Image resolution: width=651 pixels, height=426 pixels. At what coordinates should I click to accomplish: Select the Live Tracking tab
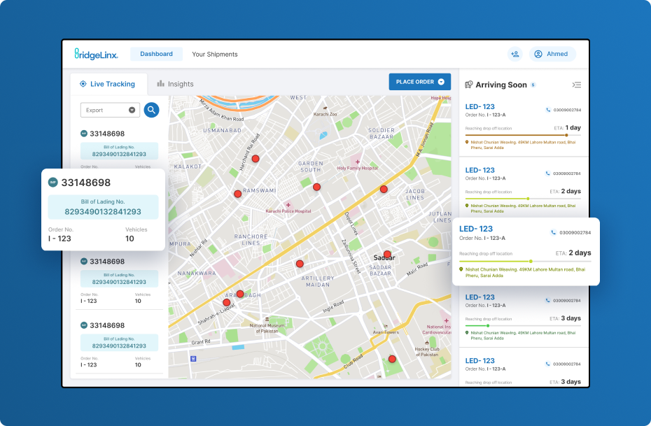coord(108,84)
